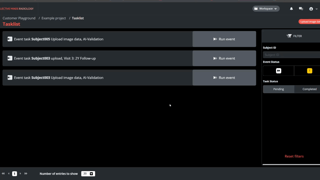The height and width of the screenshot is (180, 320).
Task: Jump to the last page of results
Action: (x=26, y=174)
